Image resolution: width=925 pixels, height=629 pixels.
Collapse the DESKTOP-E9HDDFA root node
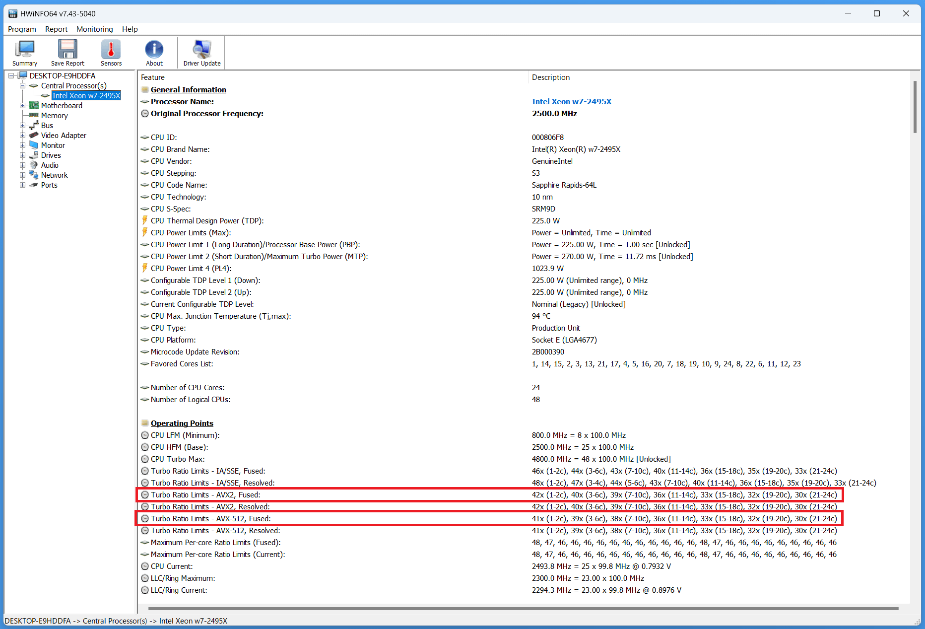tap(11, 76)
